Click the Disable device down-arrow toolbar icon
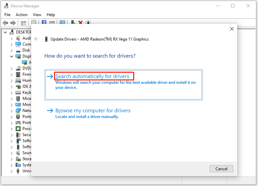This screenshot has height=186, width=258. (88, 22)
